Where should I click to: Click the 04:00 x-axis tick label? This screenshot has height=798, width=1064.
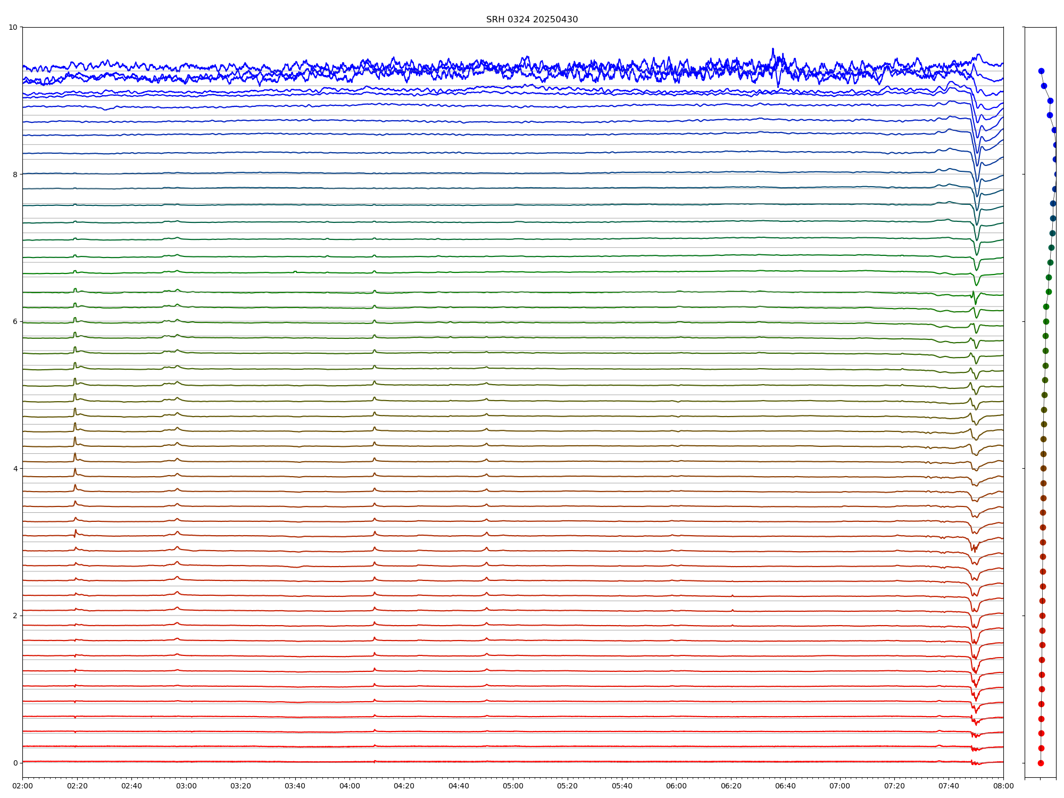(350, 786)
